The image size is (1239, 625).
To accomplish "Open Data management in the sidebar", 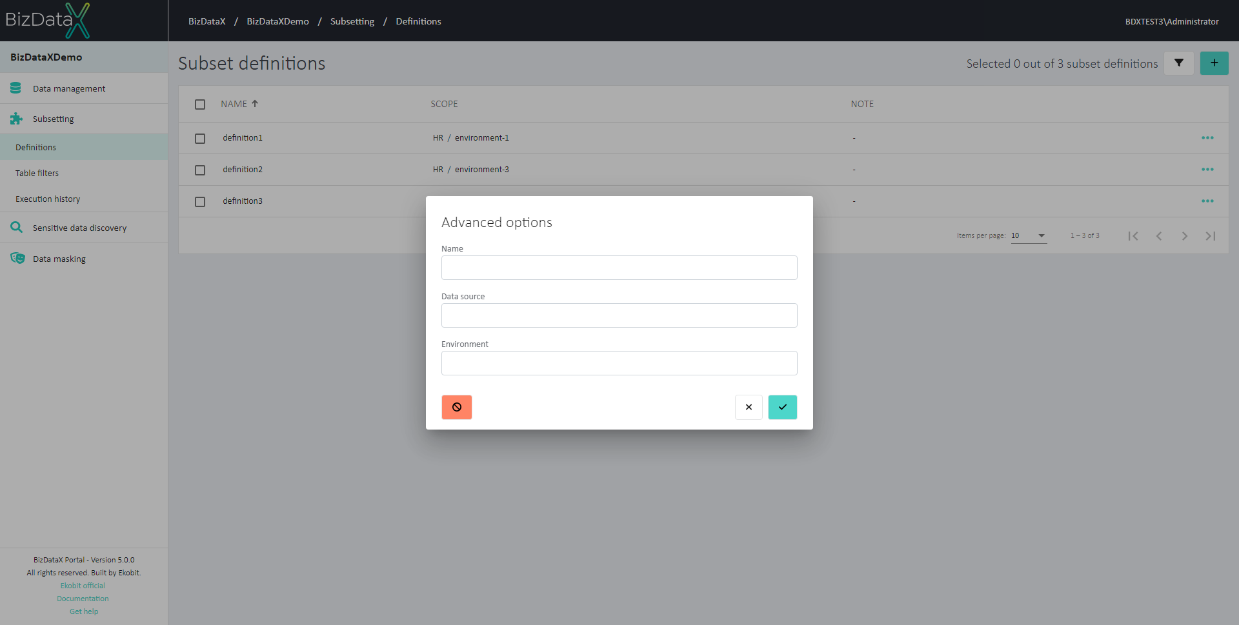I will tap(84, 88).
